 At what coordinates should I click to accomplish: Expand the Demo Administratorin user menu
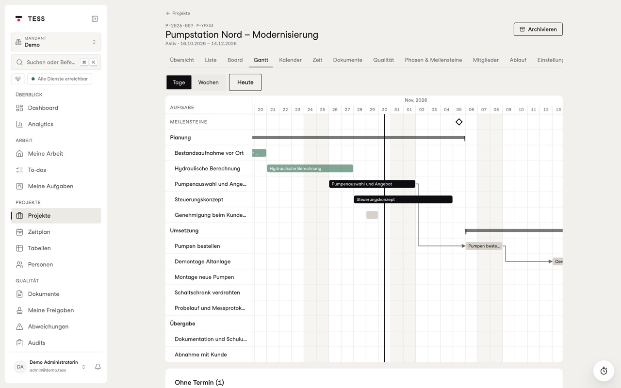pos(51,367)
